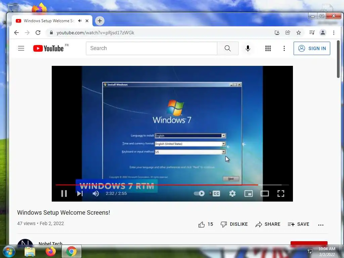Click the Chrome taskbar icon
Viewport: 344px width, 258px height.
click(x=72, y=251)
